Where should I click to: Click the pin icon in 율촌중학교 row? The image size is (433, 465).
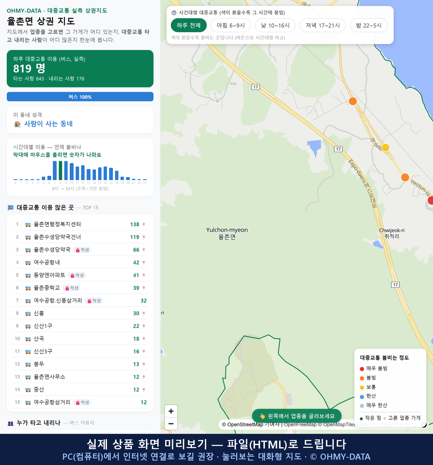point(144,288)
